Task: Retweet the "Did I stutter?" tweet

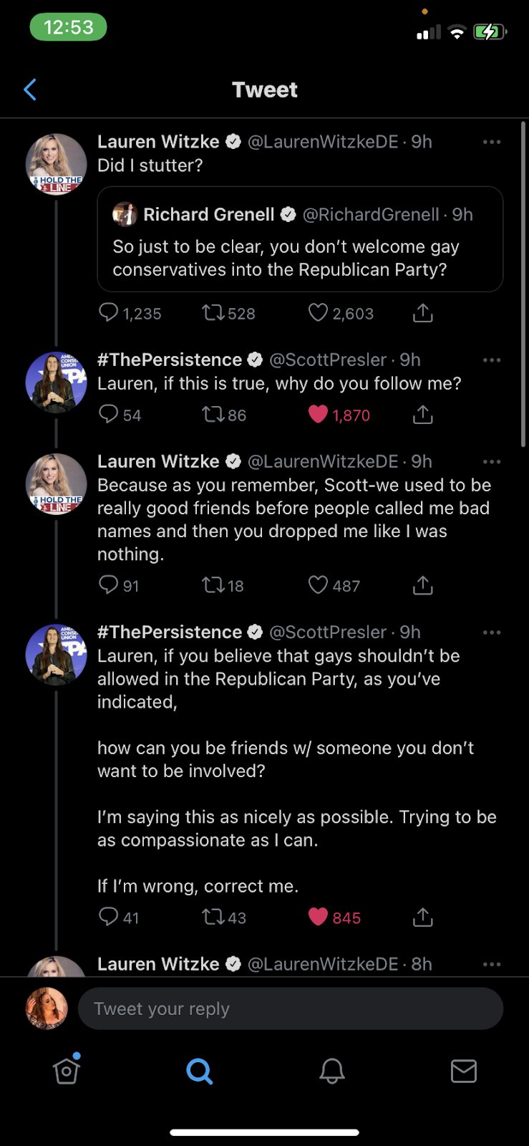Action: [213, 313]
